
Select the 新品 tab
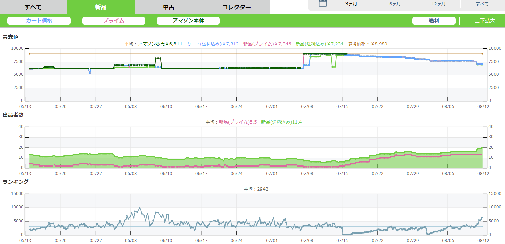tap(101, 7)
